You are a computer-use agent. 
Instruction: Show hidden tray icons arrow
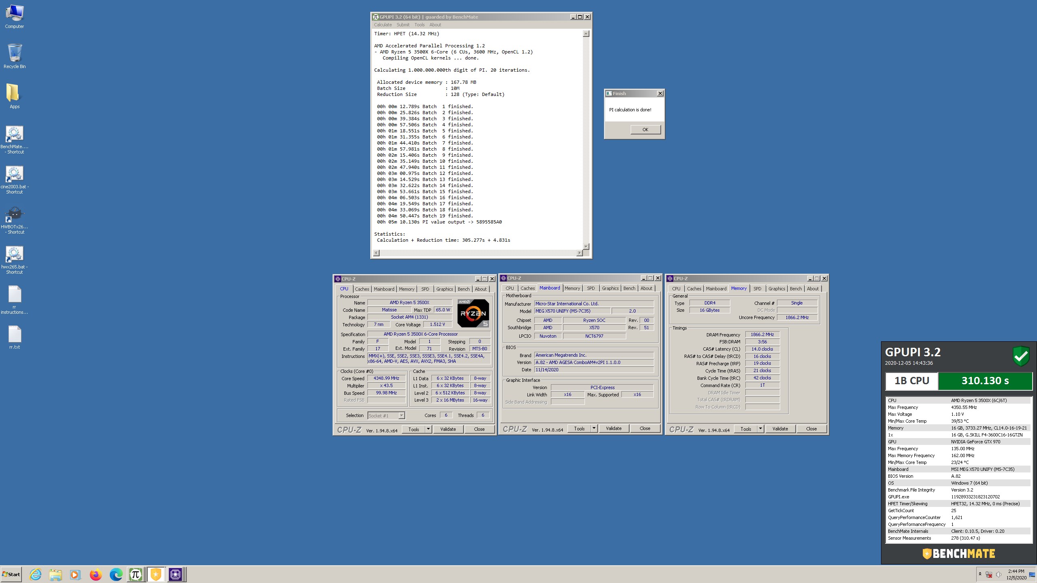pyautogui.click(x=980, y=574)
